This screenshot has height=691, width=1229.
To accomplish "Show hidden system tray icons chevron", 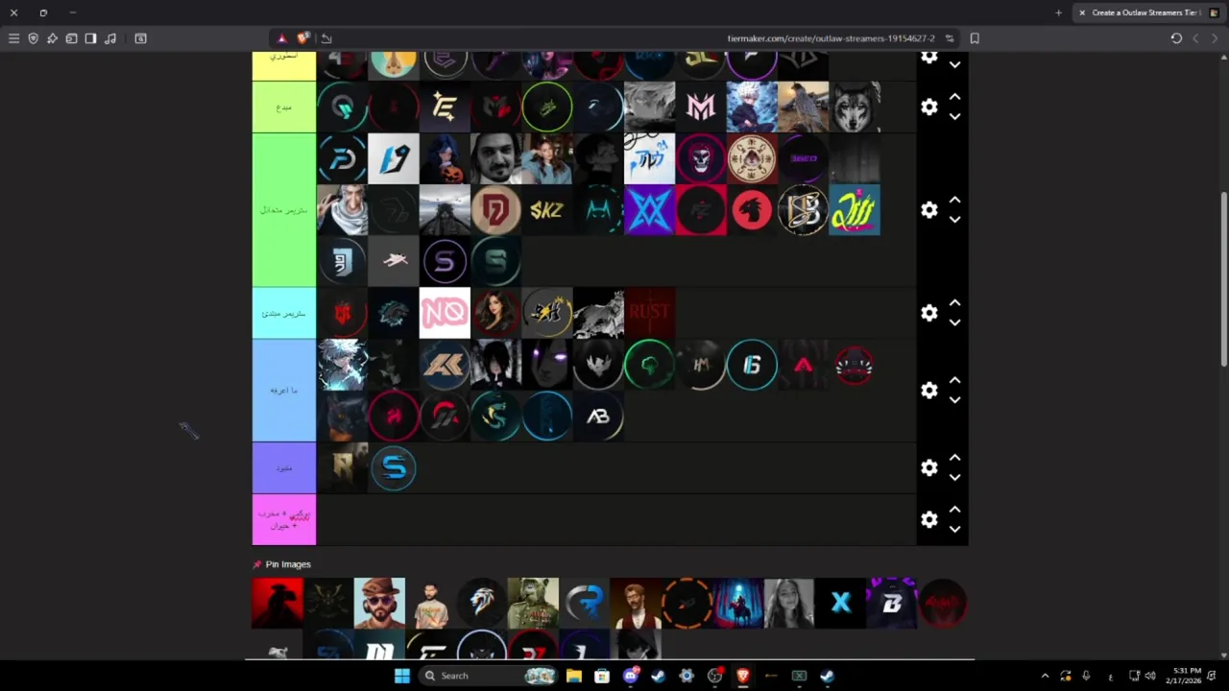I will [x=1045, y=676].
